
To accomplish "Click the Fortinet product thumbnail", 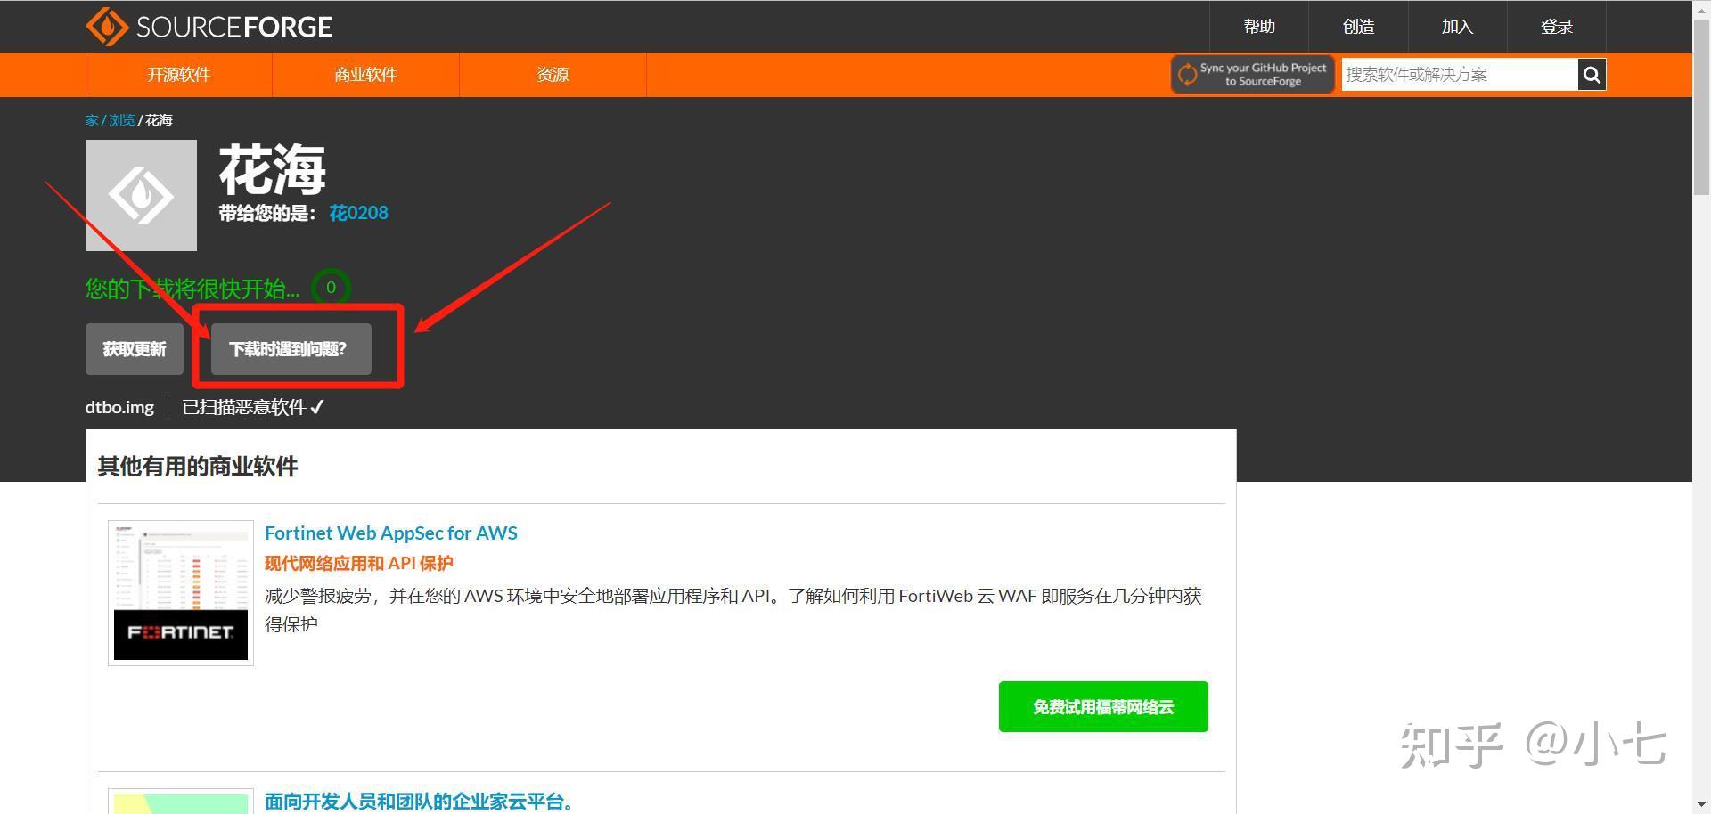I will pos(181,593).
